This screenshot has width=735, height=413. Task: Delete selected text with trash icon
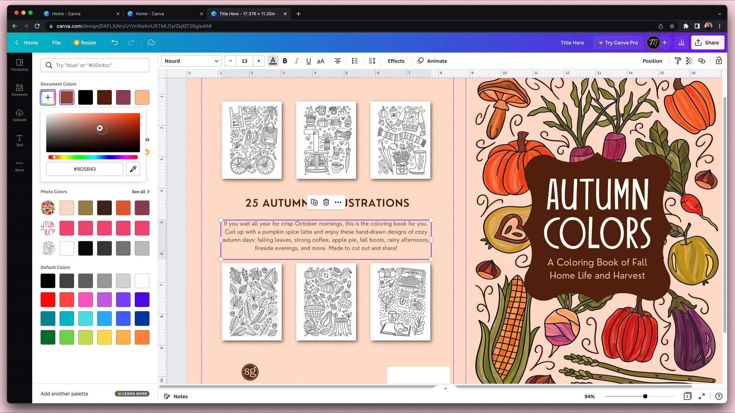click(x=326, y=202)
